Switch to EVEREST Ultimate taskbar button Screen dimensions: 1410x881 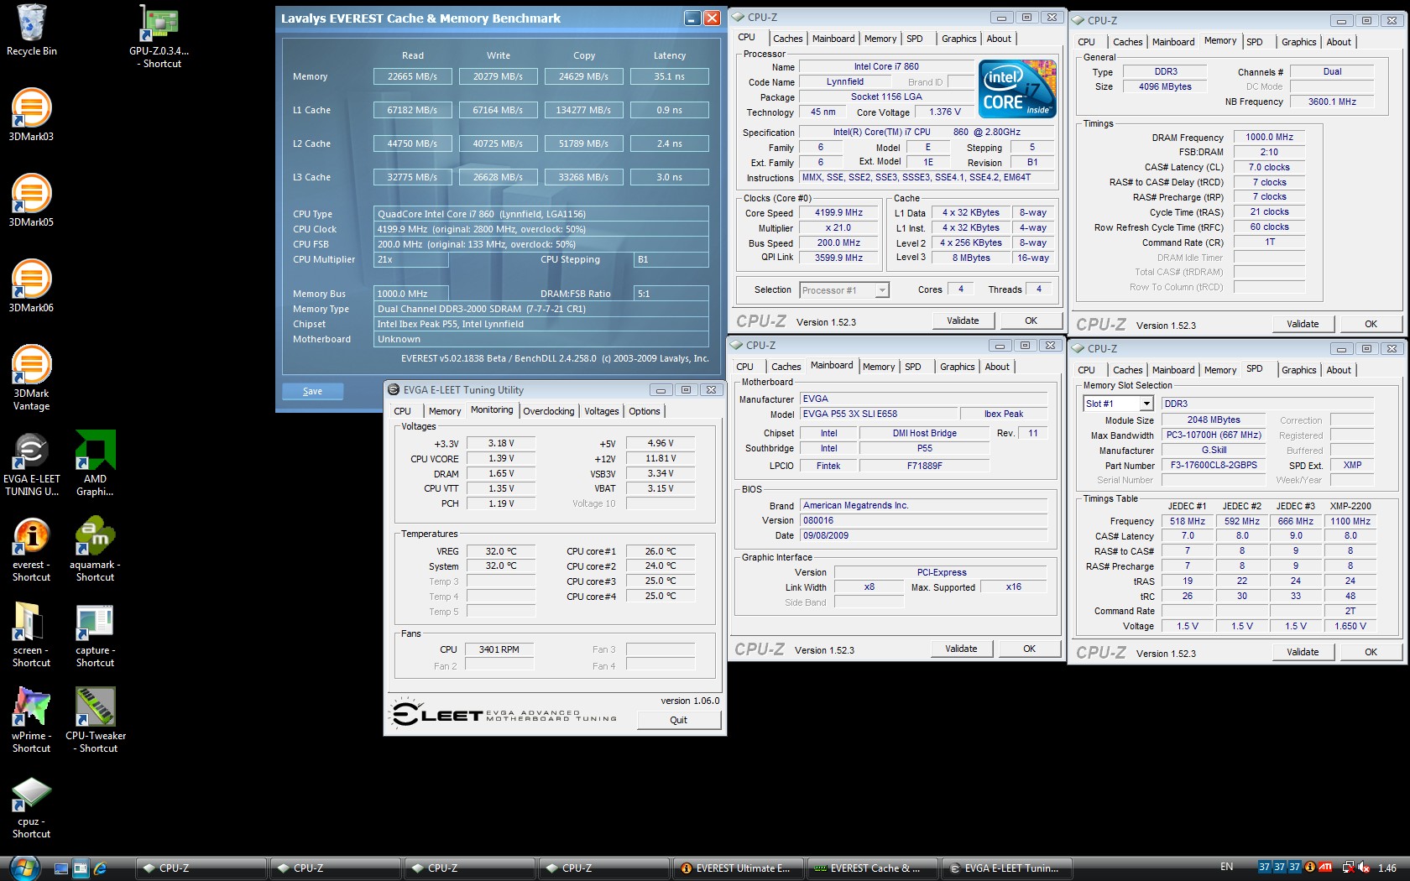point(737,868)
